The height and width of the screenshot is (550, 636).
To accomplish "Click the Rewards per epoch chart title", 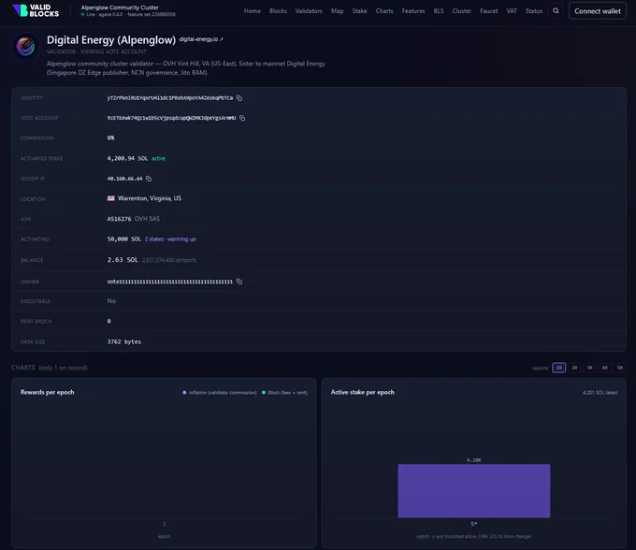I will [x=48, y=392].
